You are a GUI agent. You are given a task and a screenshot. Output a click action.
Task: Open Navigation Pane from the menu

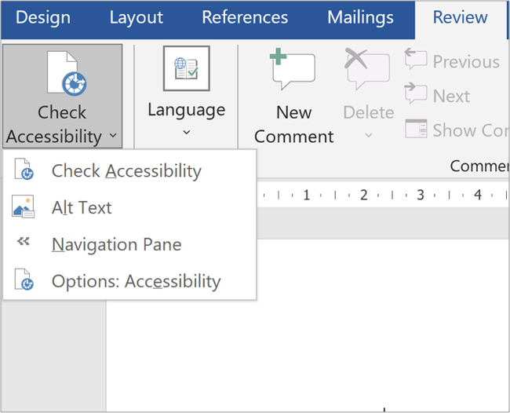129,244
